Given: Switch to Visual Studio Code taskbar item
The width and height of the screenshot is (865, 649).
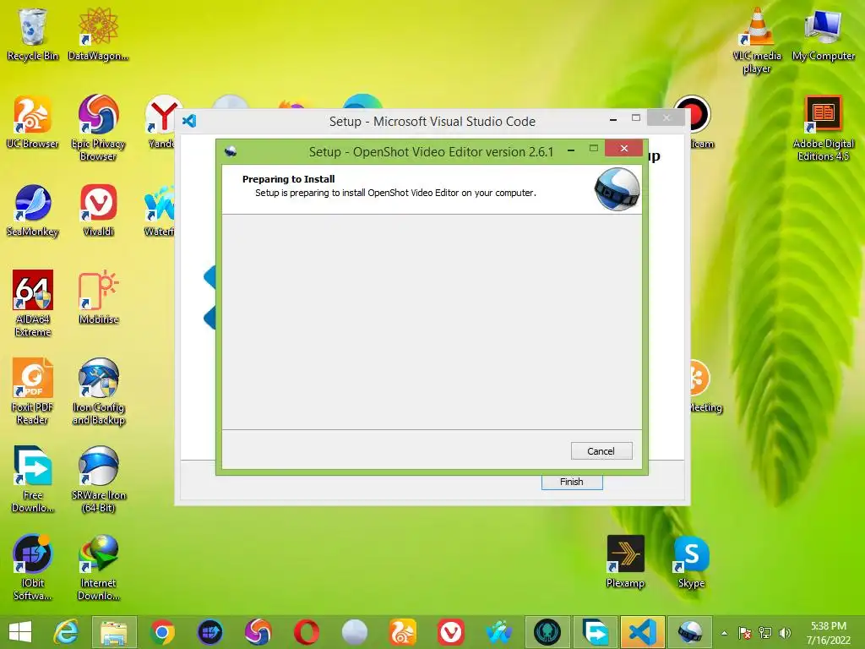Looking at the screenshot, I should click(x=643, y=632).
